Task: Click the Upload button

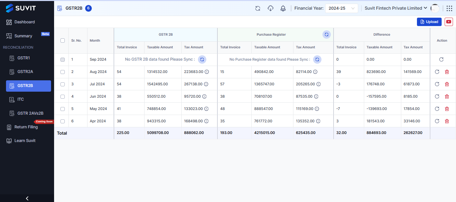Action: pyautogui.click(x=429, y=22)
